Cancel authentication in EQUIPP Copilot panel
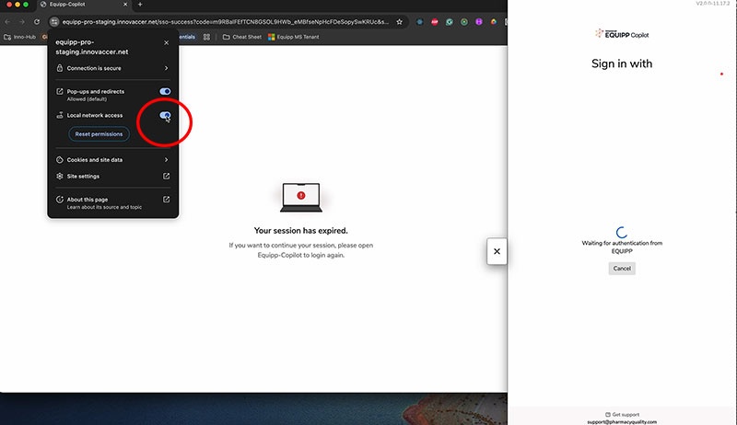This screenshot has height=425, width=737. click(x=622, y=269)
